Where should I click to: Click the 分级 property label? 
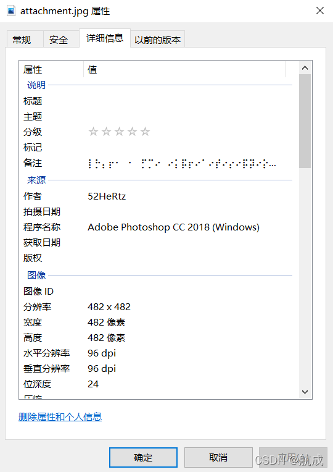coord(33,132)
